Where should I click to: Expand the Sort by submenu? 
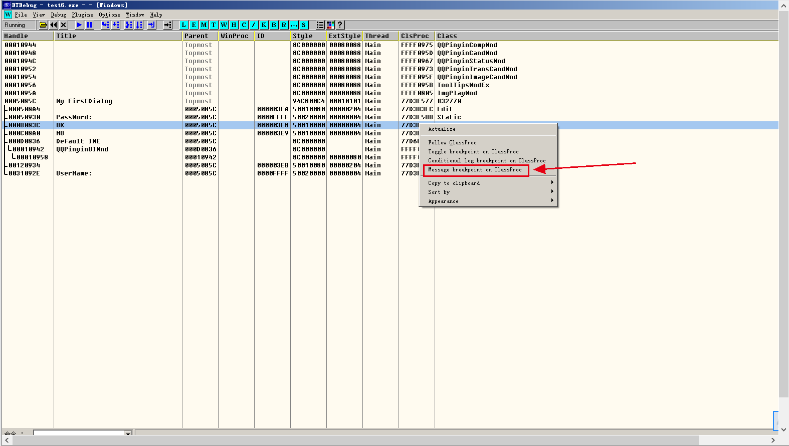(488, 192)
